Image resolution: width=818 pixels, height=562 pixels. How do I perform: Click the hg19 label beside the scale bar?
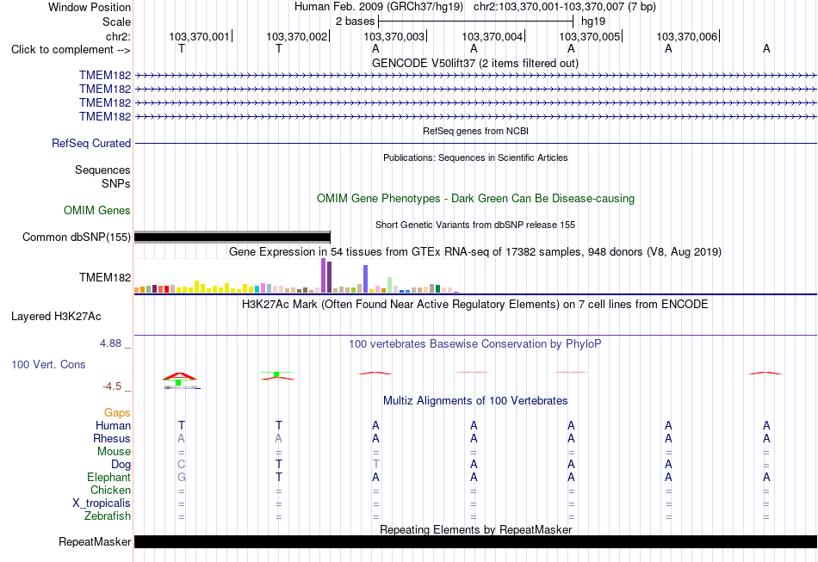click(593, 22)
